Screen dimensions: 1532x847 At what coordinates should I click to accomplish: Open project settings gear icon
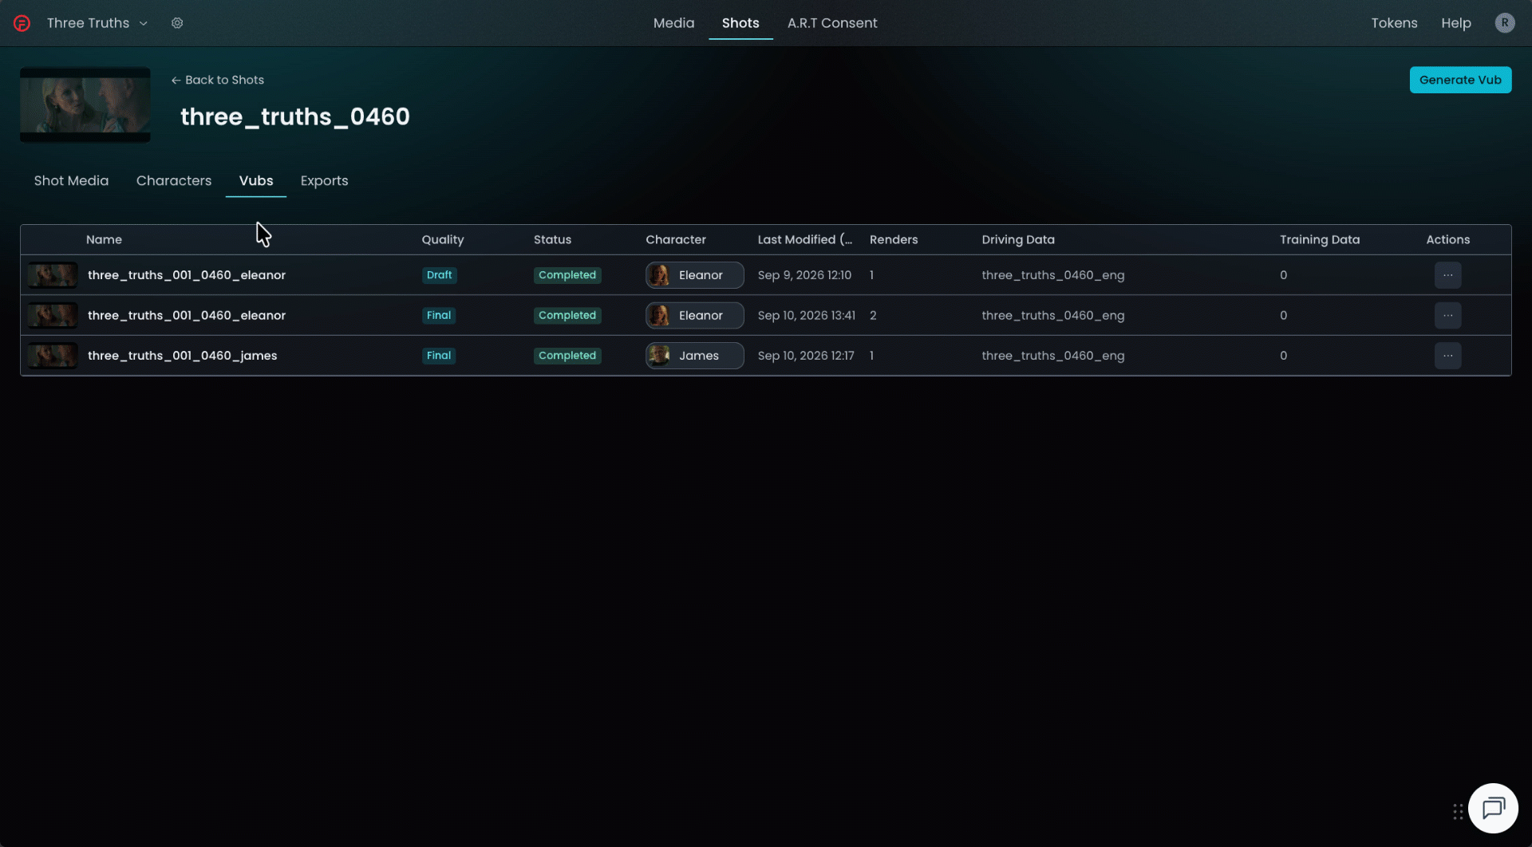[177, 23]
